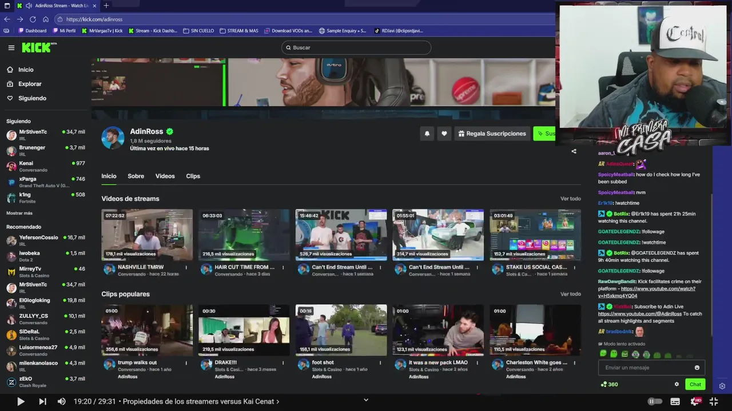Toggle the follow heart for AdinRoss
The height and width of the screenshot is (411, 732).
[444, 134]
